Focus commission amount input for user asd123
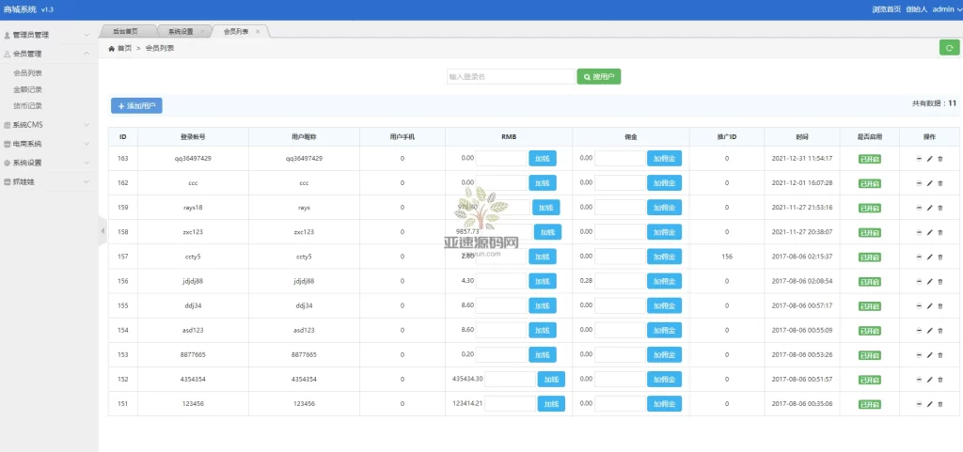Image resolution: width=963 pixels, height=452 pixels. click(620, 330)
